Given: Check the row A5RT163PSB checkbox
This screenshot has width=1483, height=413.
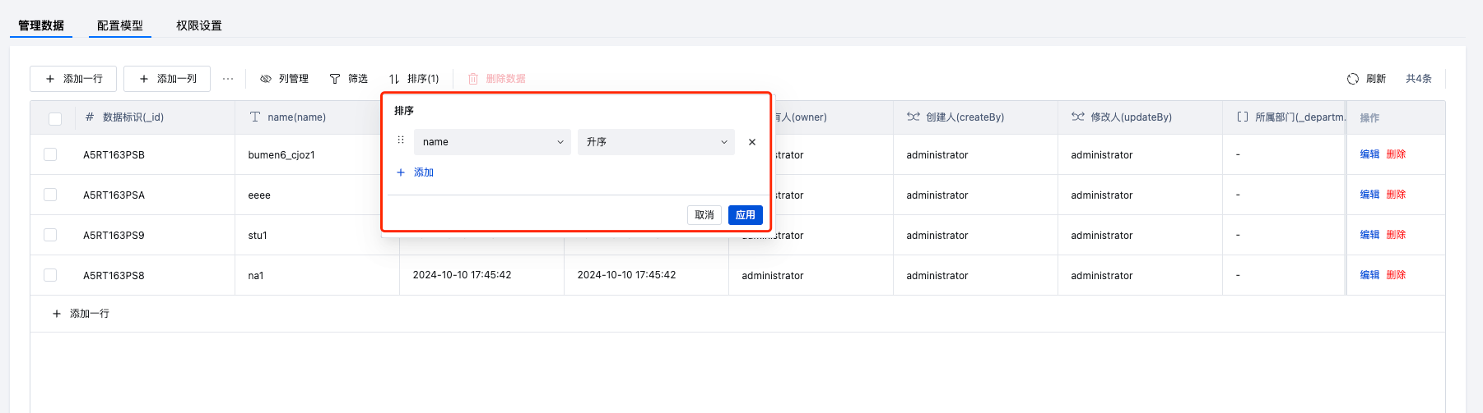Looking at the screenshot, I should [x=50, y=154].
